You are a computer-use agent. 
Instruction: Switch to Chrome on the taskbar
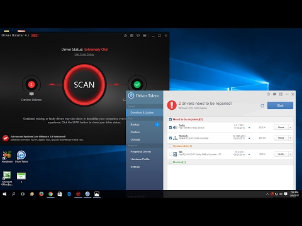pos(50,194)
